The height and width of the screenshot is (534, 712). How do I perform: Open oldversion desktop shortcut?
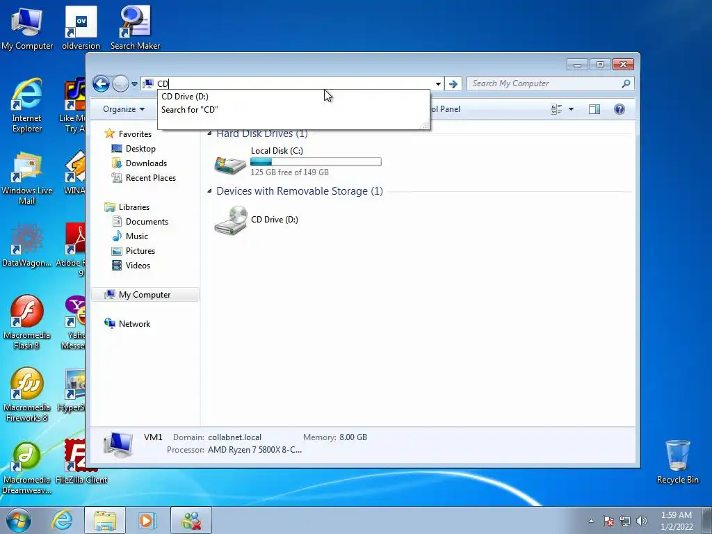[x=81, y=27]
